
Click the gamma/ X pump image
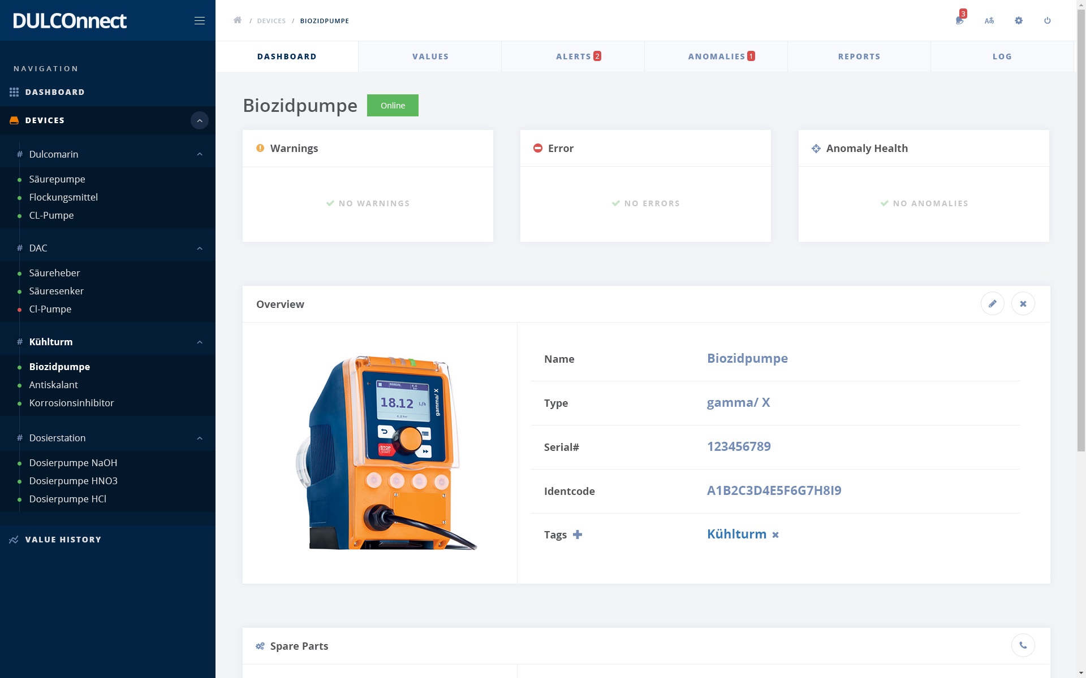(x=387, y=453)
